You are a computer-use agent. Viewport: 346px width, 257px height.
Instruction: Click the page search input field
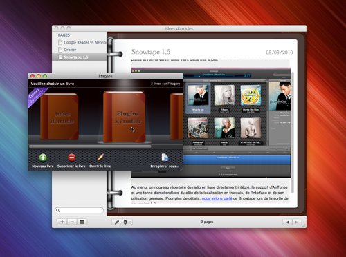[79, 210]
